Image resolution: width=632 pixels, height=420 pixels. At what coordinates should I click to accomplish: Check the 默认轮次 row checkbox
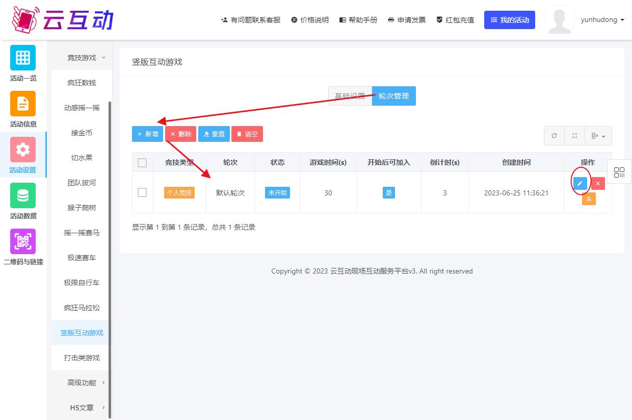(142, 192)
